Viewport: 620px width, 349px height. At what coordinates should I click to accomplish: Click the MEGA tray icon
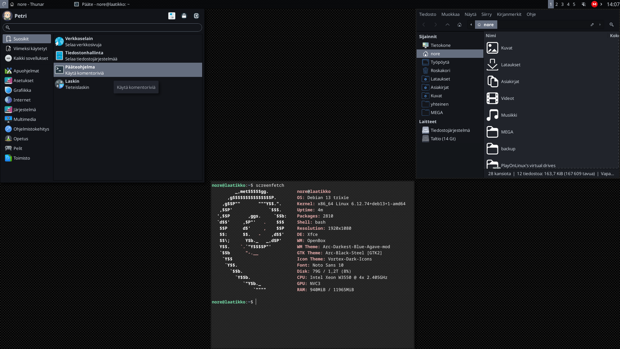(594, 4)
